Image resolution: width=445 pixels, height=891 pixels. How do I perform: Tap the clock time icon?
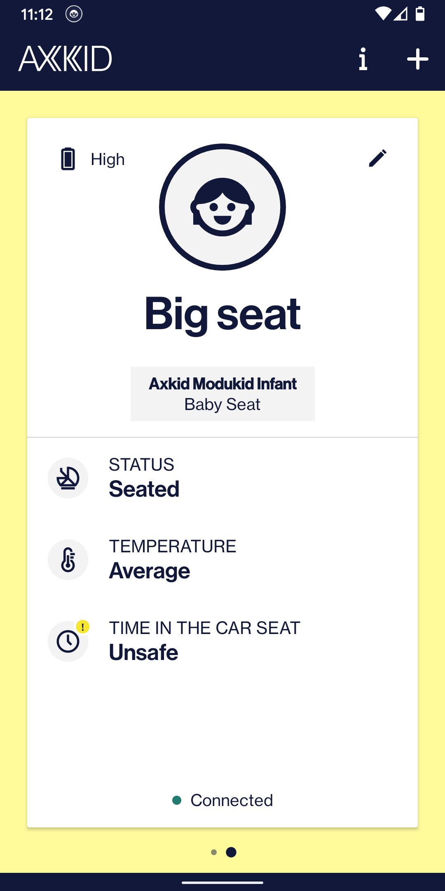(68, 641)
